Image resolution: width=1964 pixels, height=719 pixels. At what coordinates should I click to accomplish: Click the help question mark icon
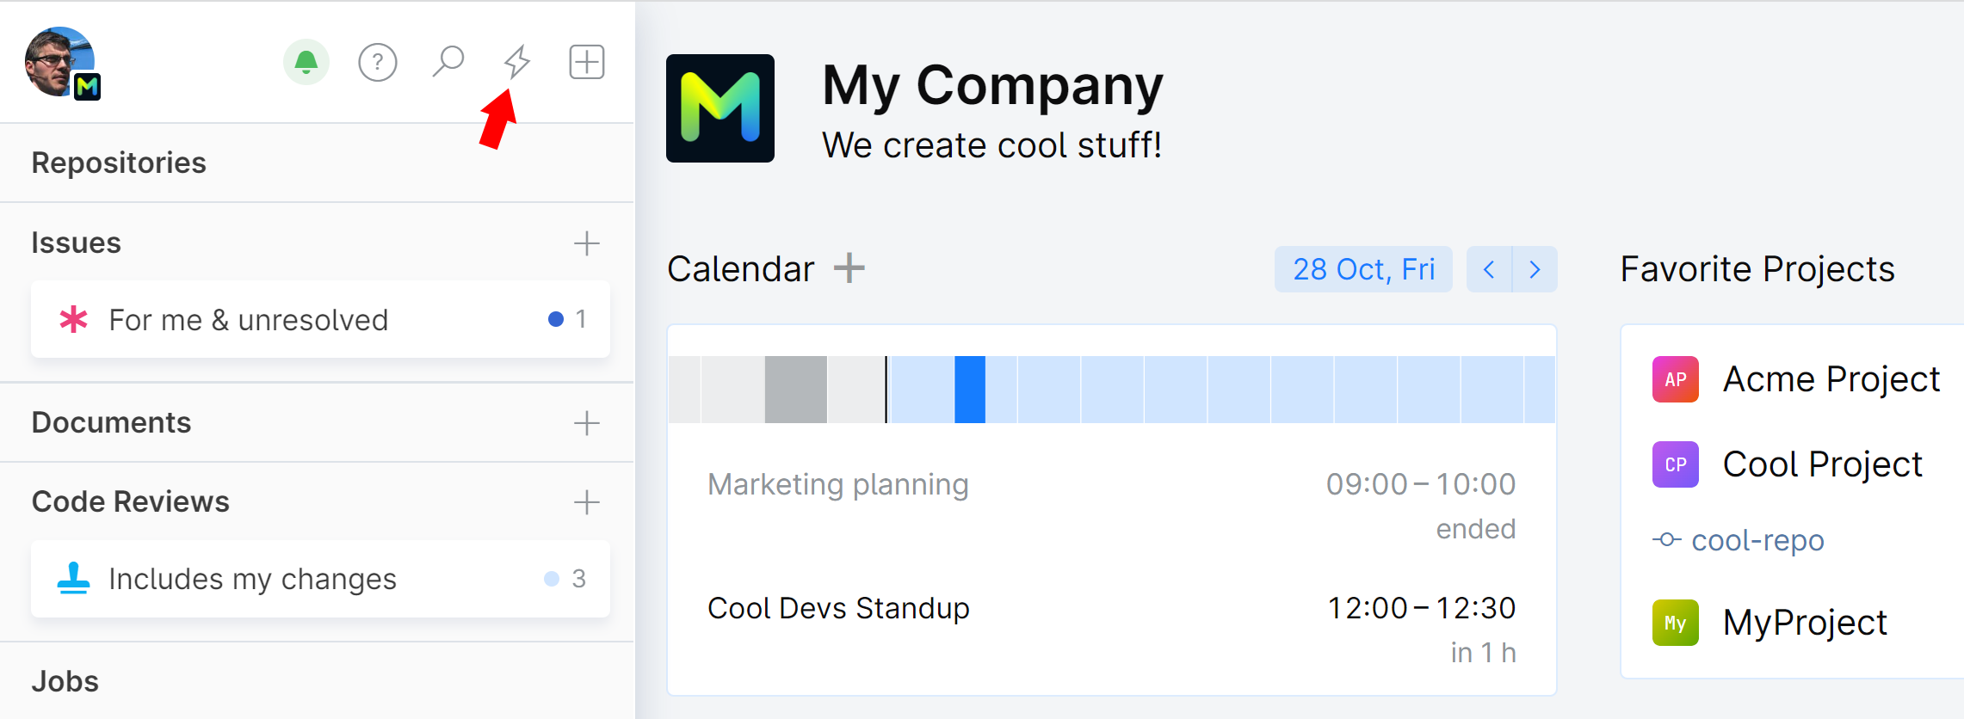(377, 62)
